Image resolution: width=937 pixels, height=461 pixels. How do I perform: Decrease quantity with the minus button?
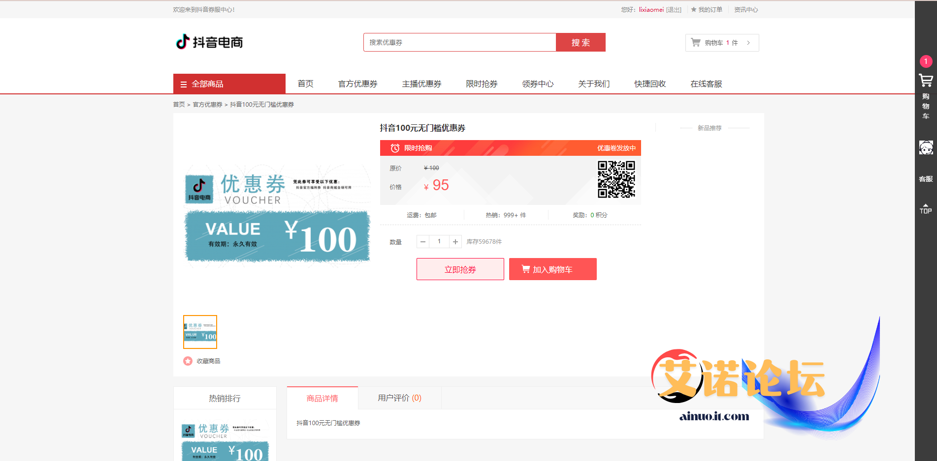point(423,242)
